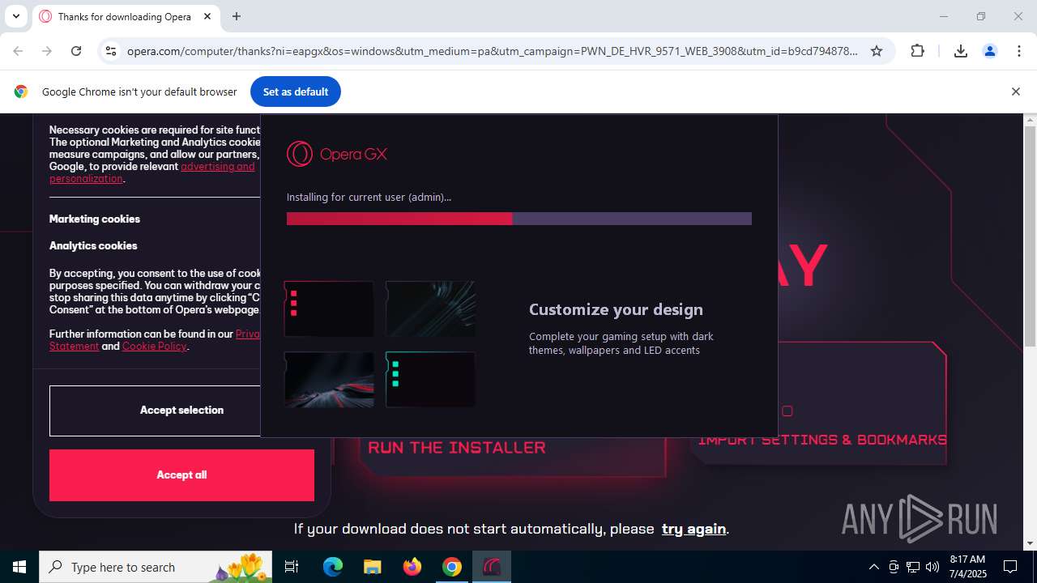Dismiss the default browser infobar

point(1015,91)
